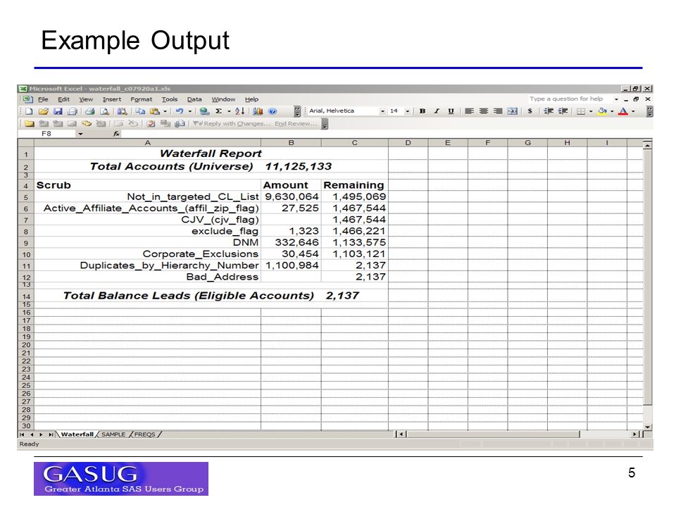Switch to the FREQS sheet tab
The width and height of the screenshot is (676, 507).
pos(144,434)
